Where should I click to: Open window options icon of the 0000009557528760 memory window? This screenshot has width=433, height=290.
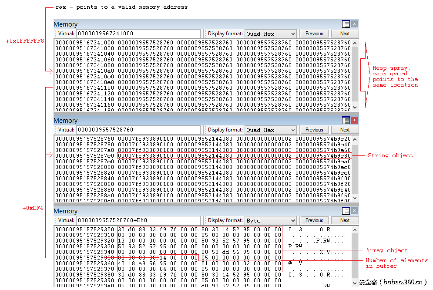[346, 120]
